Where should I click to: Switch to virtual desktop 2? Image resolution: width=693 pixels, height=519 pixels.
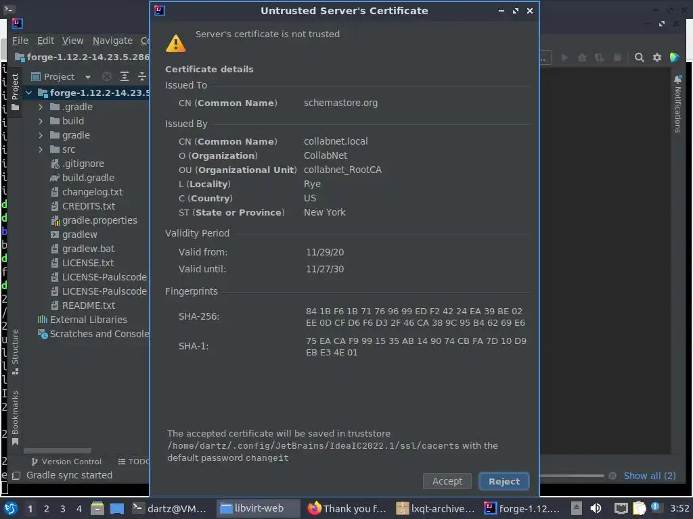pyautogui.click(x=46, y=509)
